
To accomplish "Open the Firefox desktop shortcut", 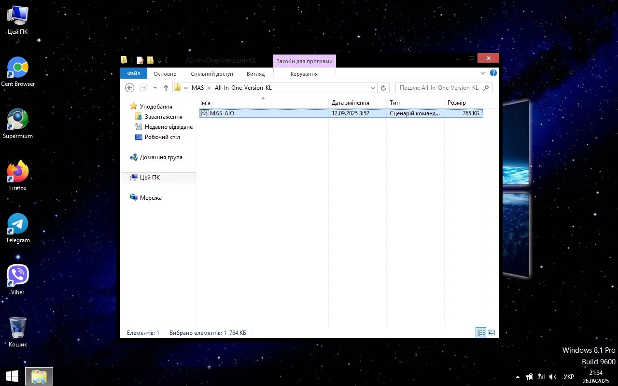I will tap(18, 175).
